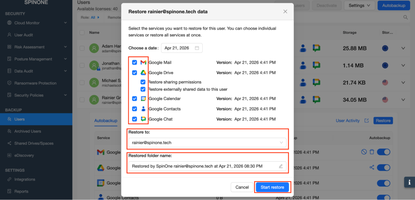The width and height of the screenshot is (415, 200).
Task: Expand Posture Management menu
Action: coord(36,59)
